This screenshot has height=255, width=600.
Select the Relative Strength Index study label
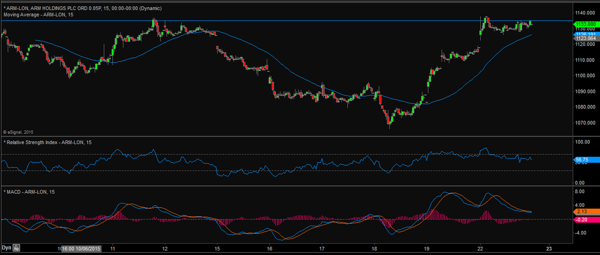[x=47, y=142]
